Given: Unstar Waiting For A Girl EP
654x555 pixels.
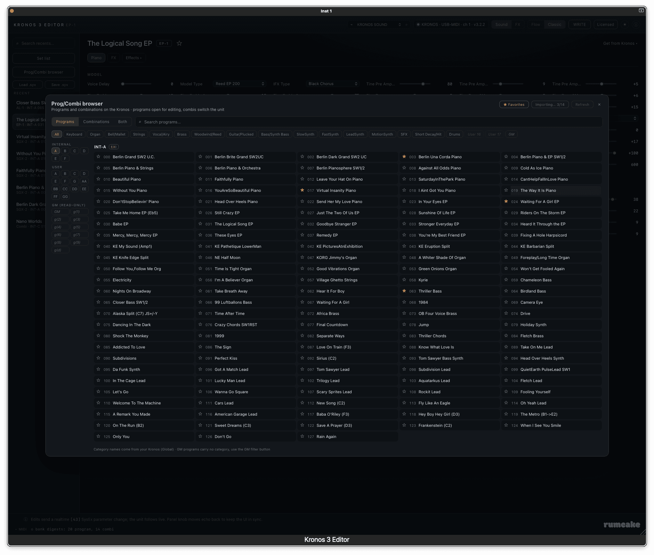Looking at the screenshot, I should tap(506, 201).
